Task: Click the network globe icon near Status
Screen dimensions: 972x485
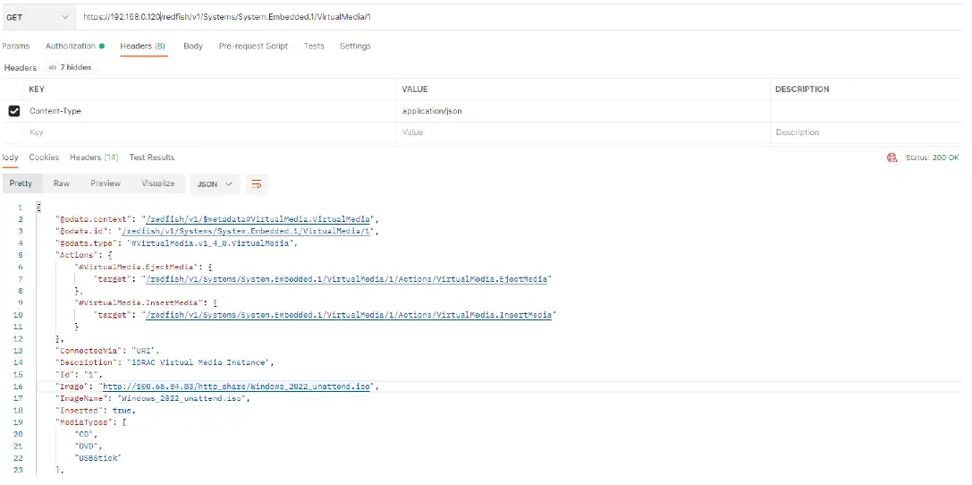Action: pos(892,158)
